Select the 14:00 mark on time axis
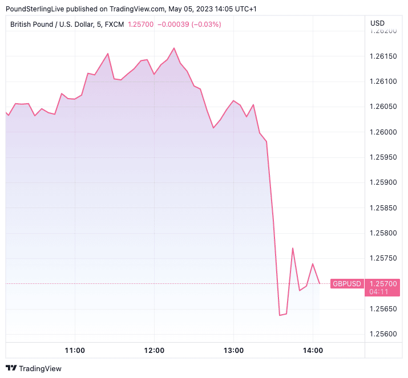This screenshot has height=378, width=408. tap(313, 350)
